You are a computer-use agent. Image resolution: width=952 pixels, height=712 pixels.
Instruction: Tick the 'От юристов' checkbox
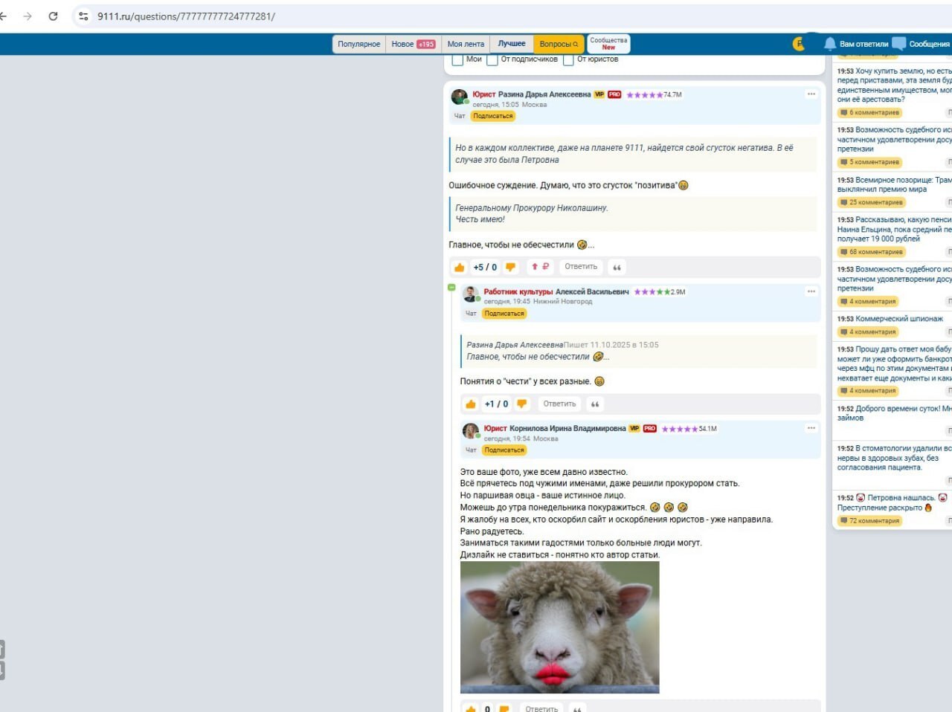[x=568, y=59]
